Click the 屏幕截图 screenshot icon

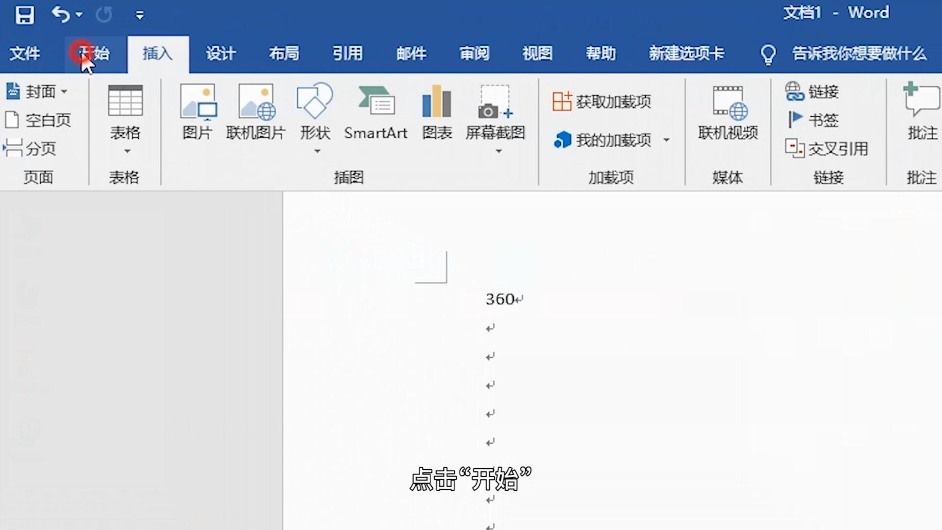pyautogui.click(x=496, y=102)
